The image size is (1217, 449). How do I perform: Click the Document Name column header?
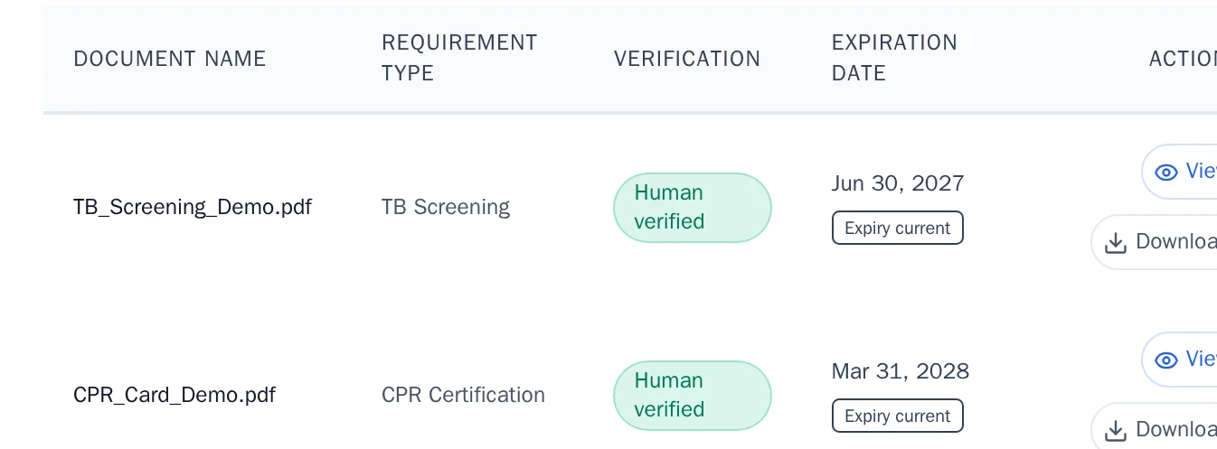(x=170, y=59)
